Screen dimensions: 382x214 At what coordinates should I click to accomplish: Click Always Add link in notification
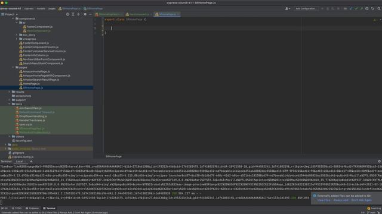[341, 200]
